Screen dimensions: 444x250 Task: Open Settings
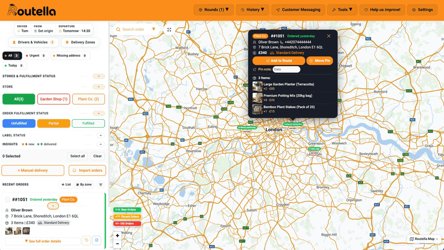point(422,10)
